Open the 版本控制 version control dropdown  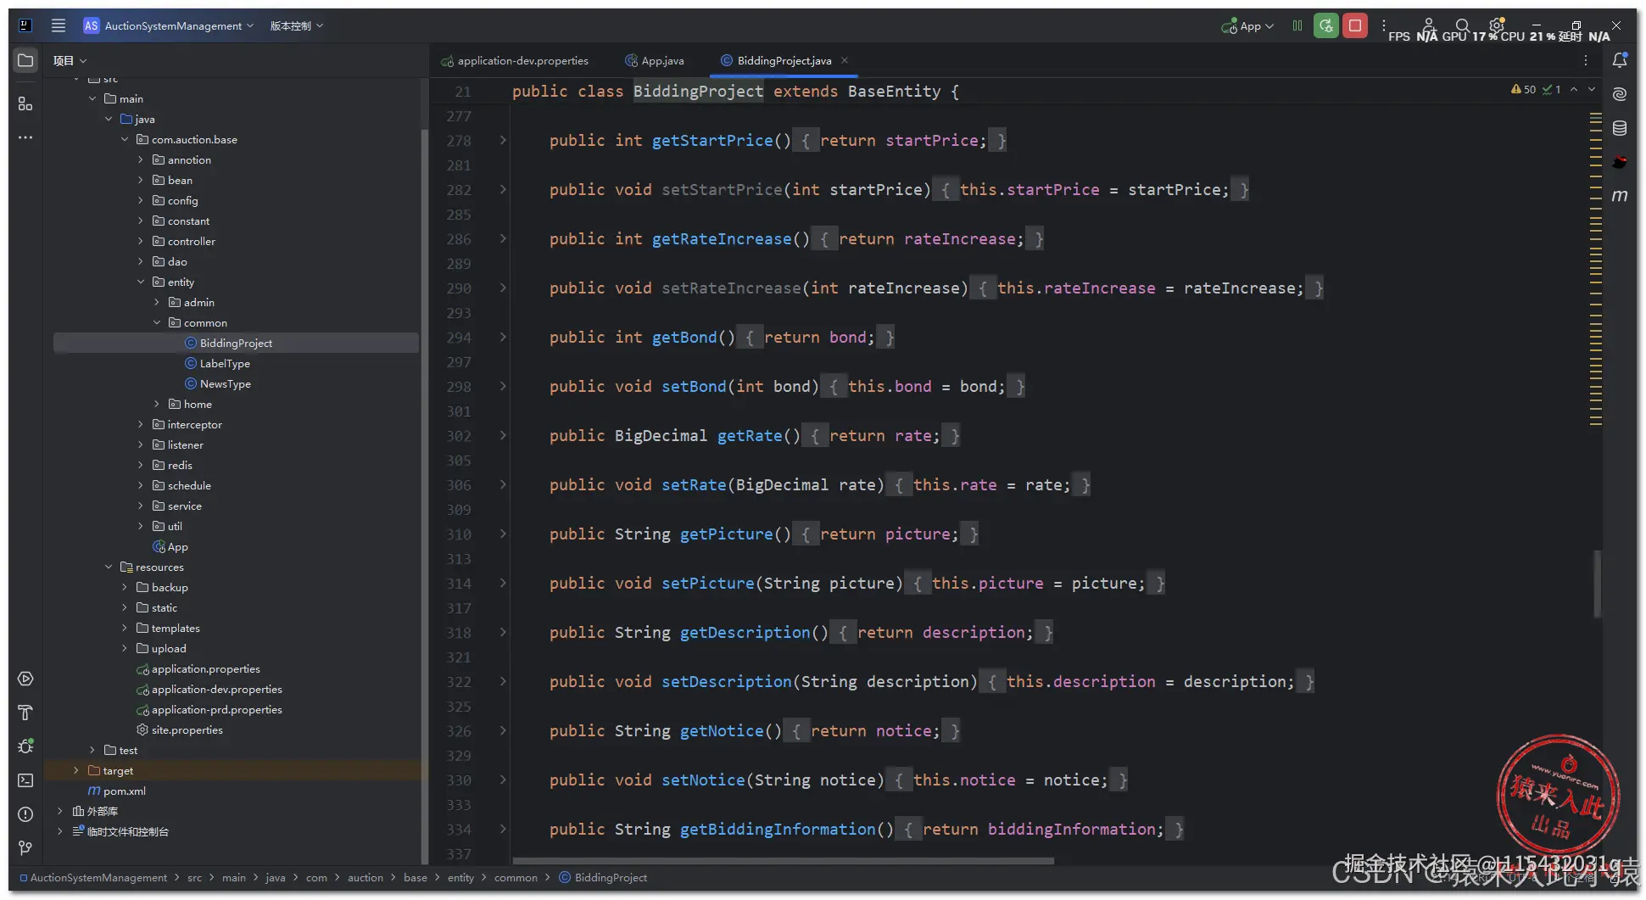(297, 25)
